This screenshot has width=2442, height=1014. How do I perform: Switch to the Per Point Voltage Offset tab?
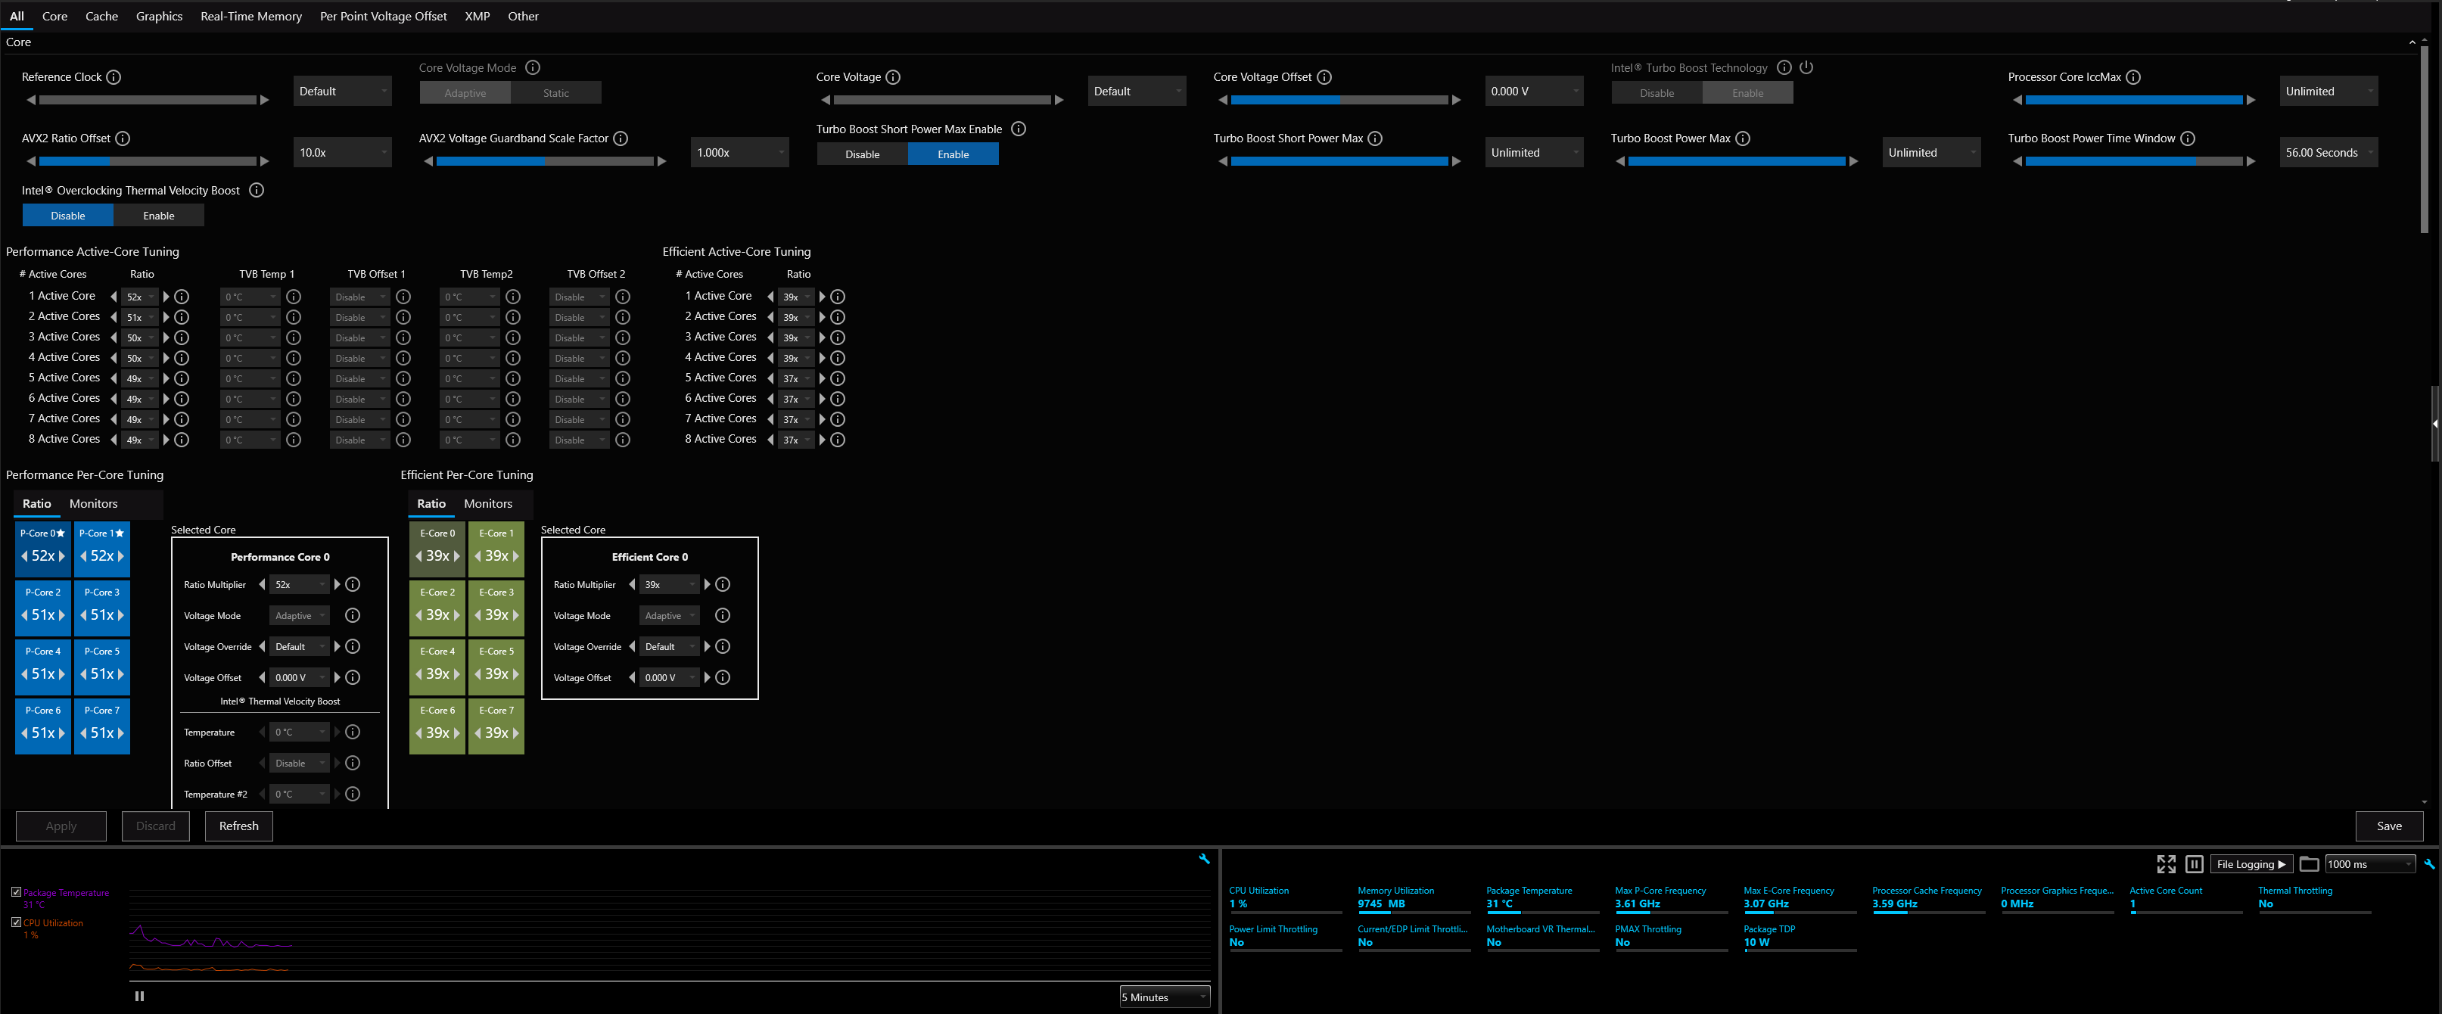pyautogui.click(x=383, y=16)
